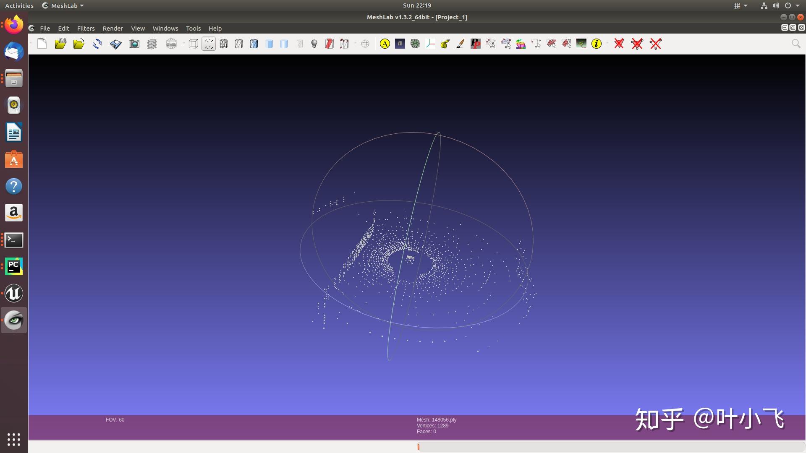The image size is (806, 453).
Task: Click the Reload mesh arrows icon
Action: (97, 44)
